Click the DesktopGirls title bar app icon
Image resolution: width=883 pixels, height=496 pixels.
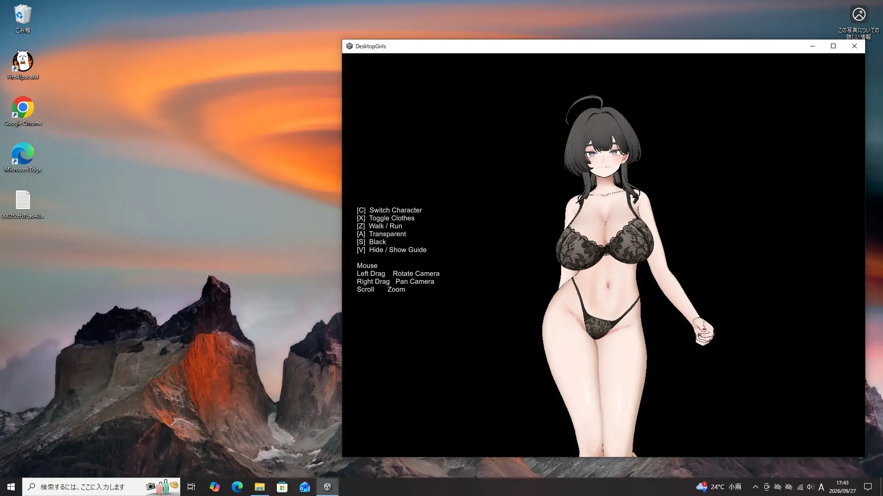click(x=350, y=46)
